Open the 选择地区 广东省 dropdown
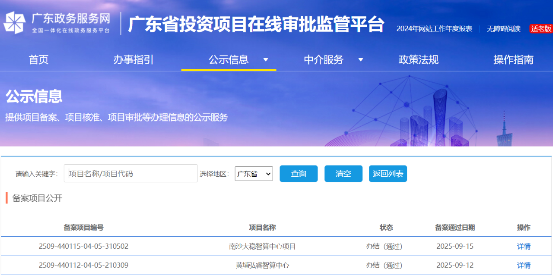This screenshot has width=553, height=275. point(254,174)
